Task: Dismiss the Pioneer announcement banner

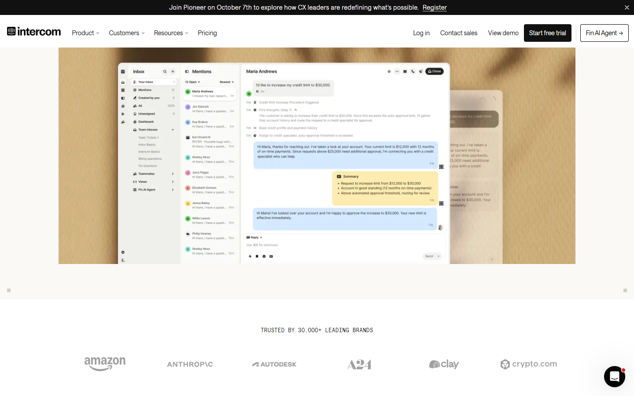Action: [627, 7]
